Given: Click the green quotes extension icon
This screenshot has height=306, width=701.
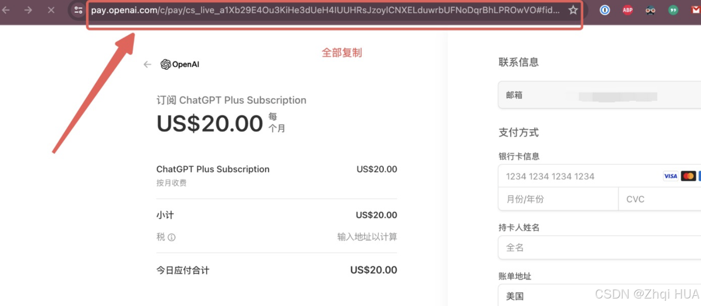Looking at the screenshot, I should click(673, 10).
